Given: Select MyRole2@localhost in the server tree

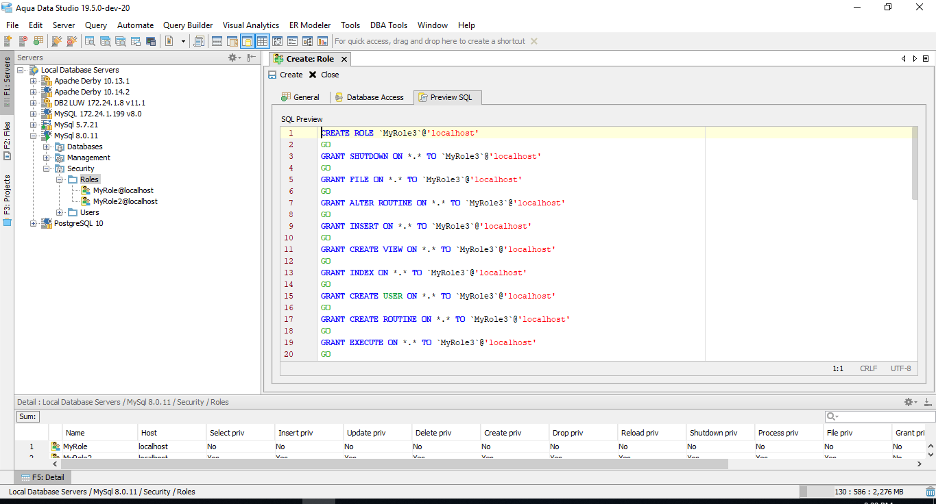Looking at the screenshot, I should tap(125, 201).
